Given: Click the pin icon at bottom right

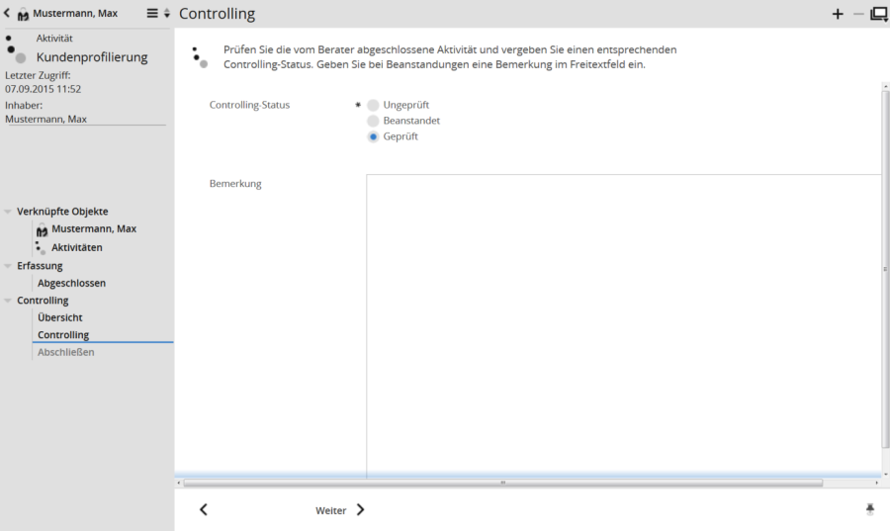Looking at the screenshot, I should coord(869,509).
